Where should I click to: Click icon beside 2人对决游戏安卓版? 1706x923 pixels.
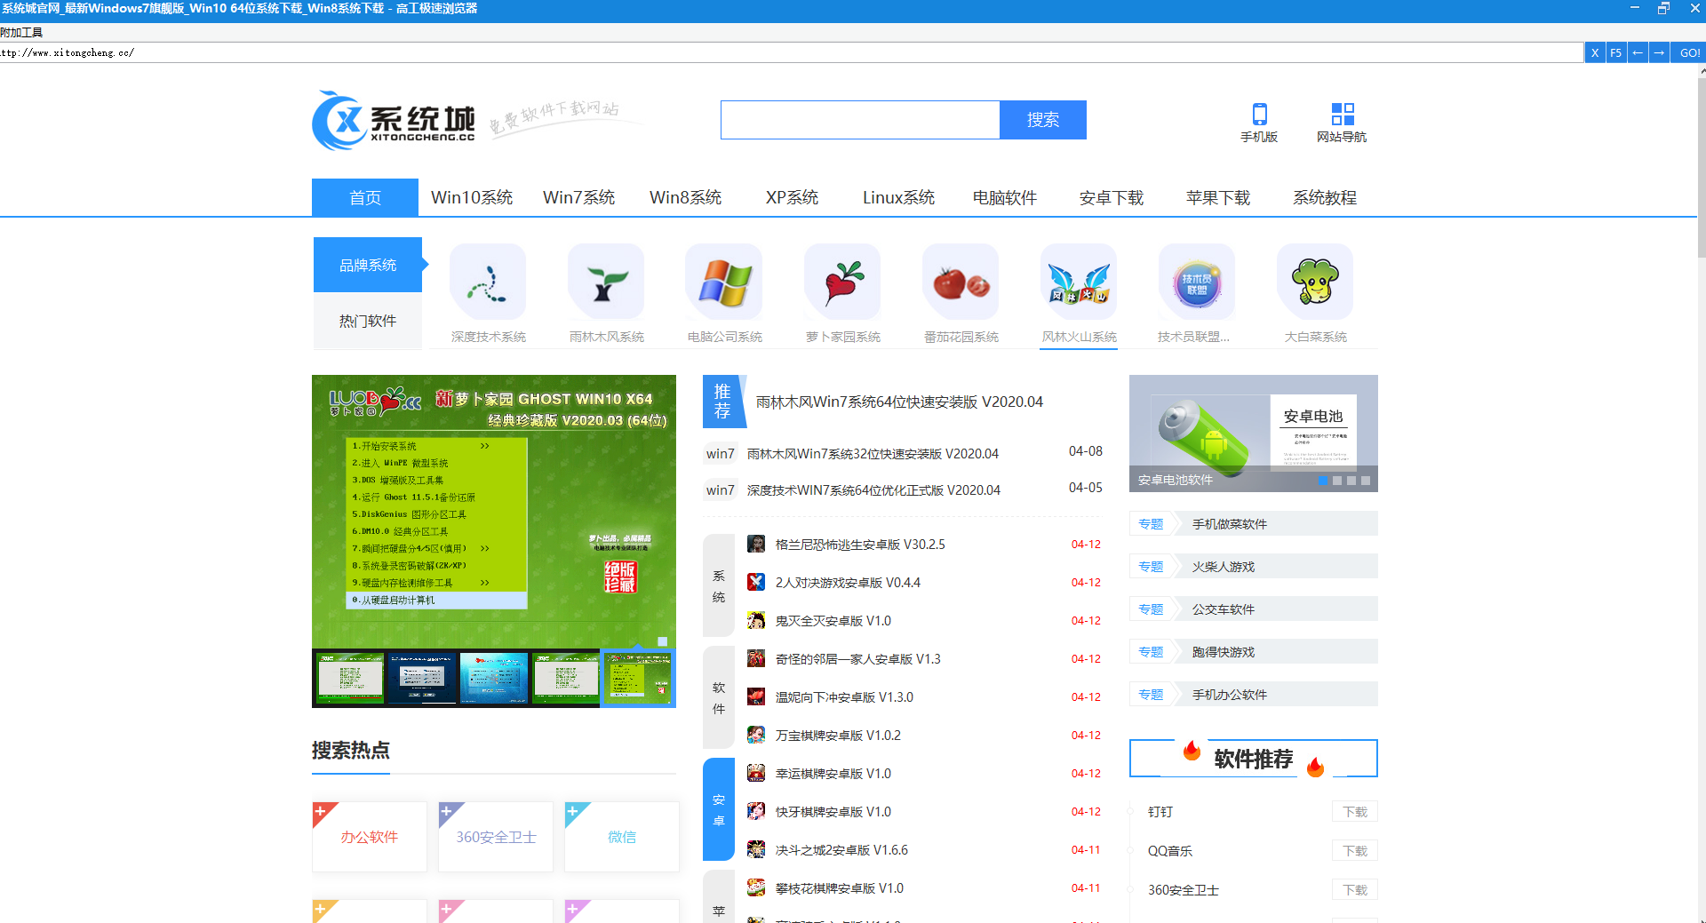pyautogui.click(x=756, y=582)
